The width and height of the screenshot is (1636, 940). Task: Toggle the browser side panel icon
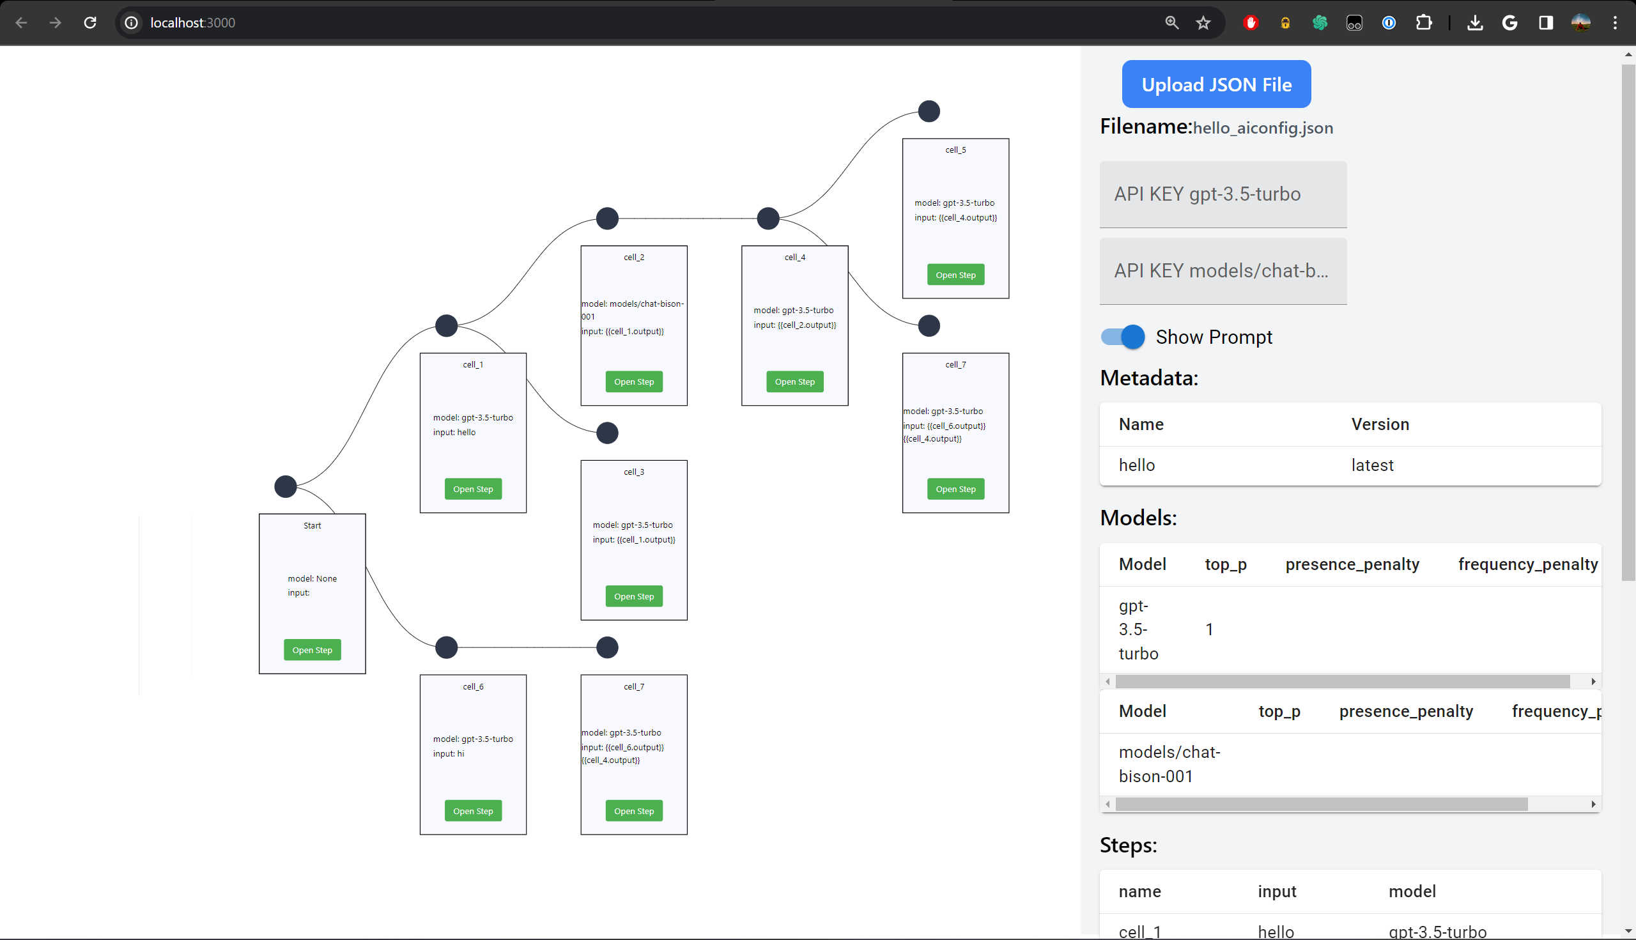[x=1546, y=22]
